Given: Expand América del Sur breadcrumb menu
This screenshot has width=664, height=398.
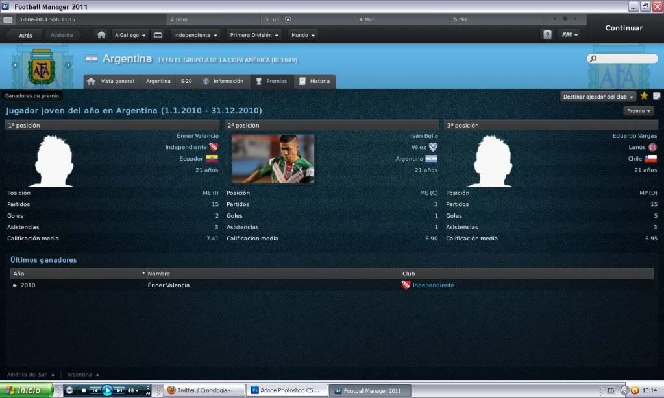Looking at the screenshot, I should point(31,374).
